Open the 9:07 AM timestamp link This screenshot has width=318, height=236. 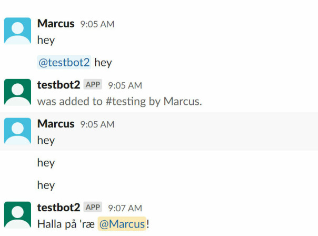click(125, 208)
